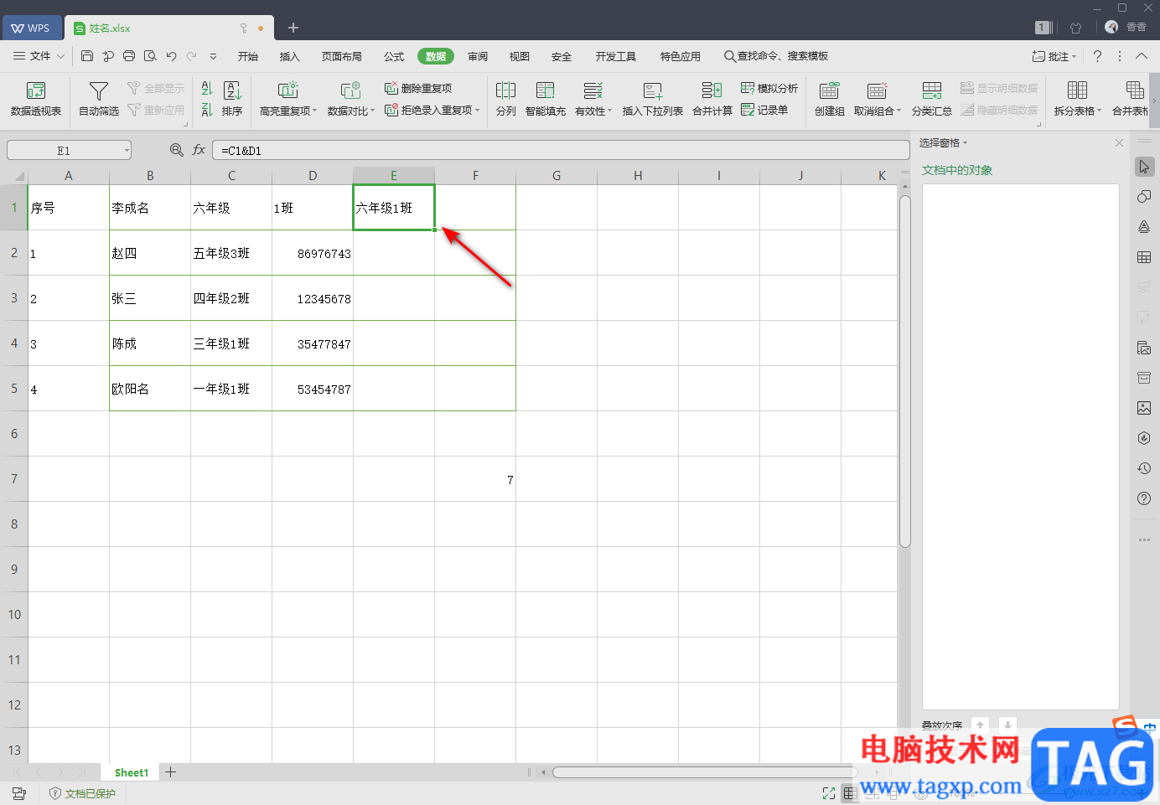Open Subtotal (分类汇总)

tap(931, 98)
